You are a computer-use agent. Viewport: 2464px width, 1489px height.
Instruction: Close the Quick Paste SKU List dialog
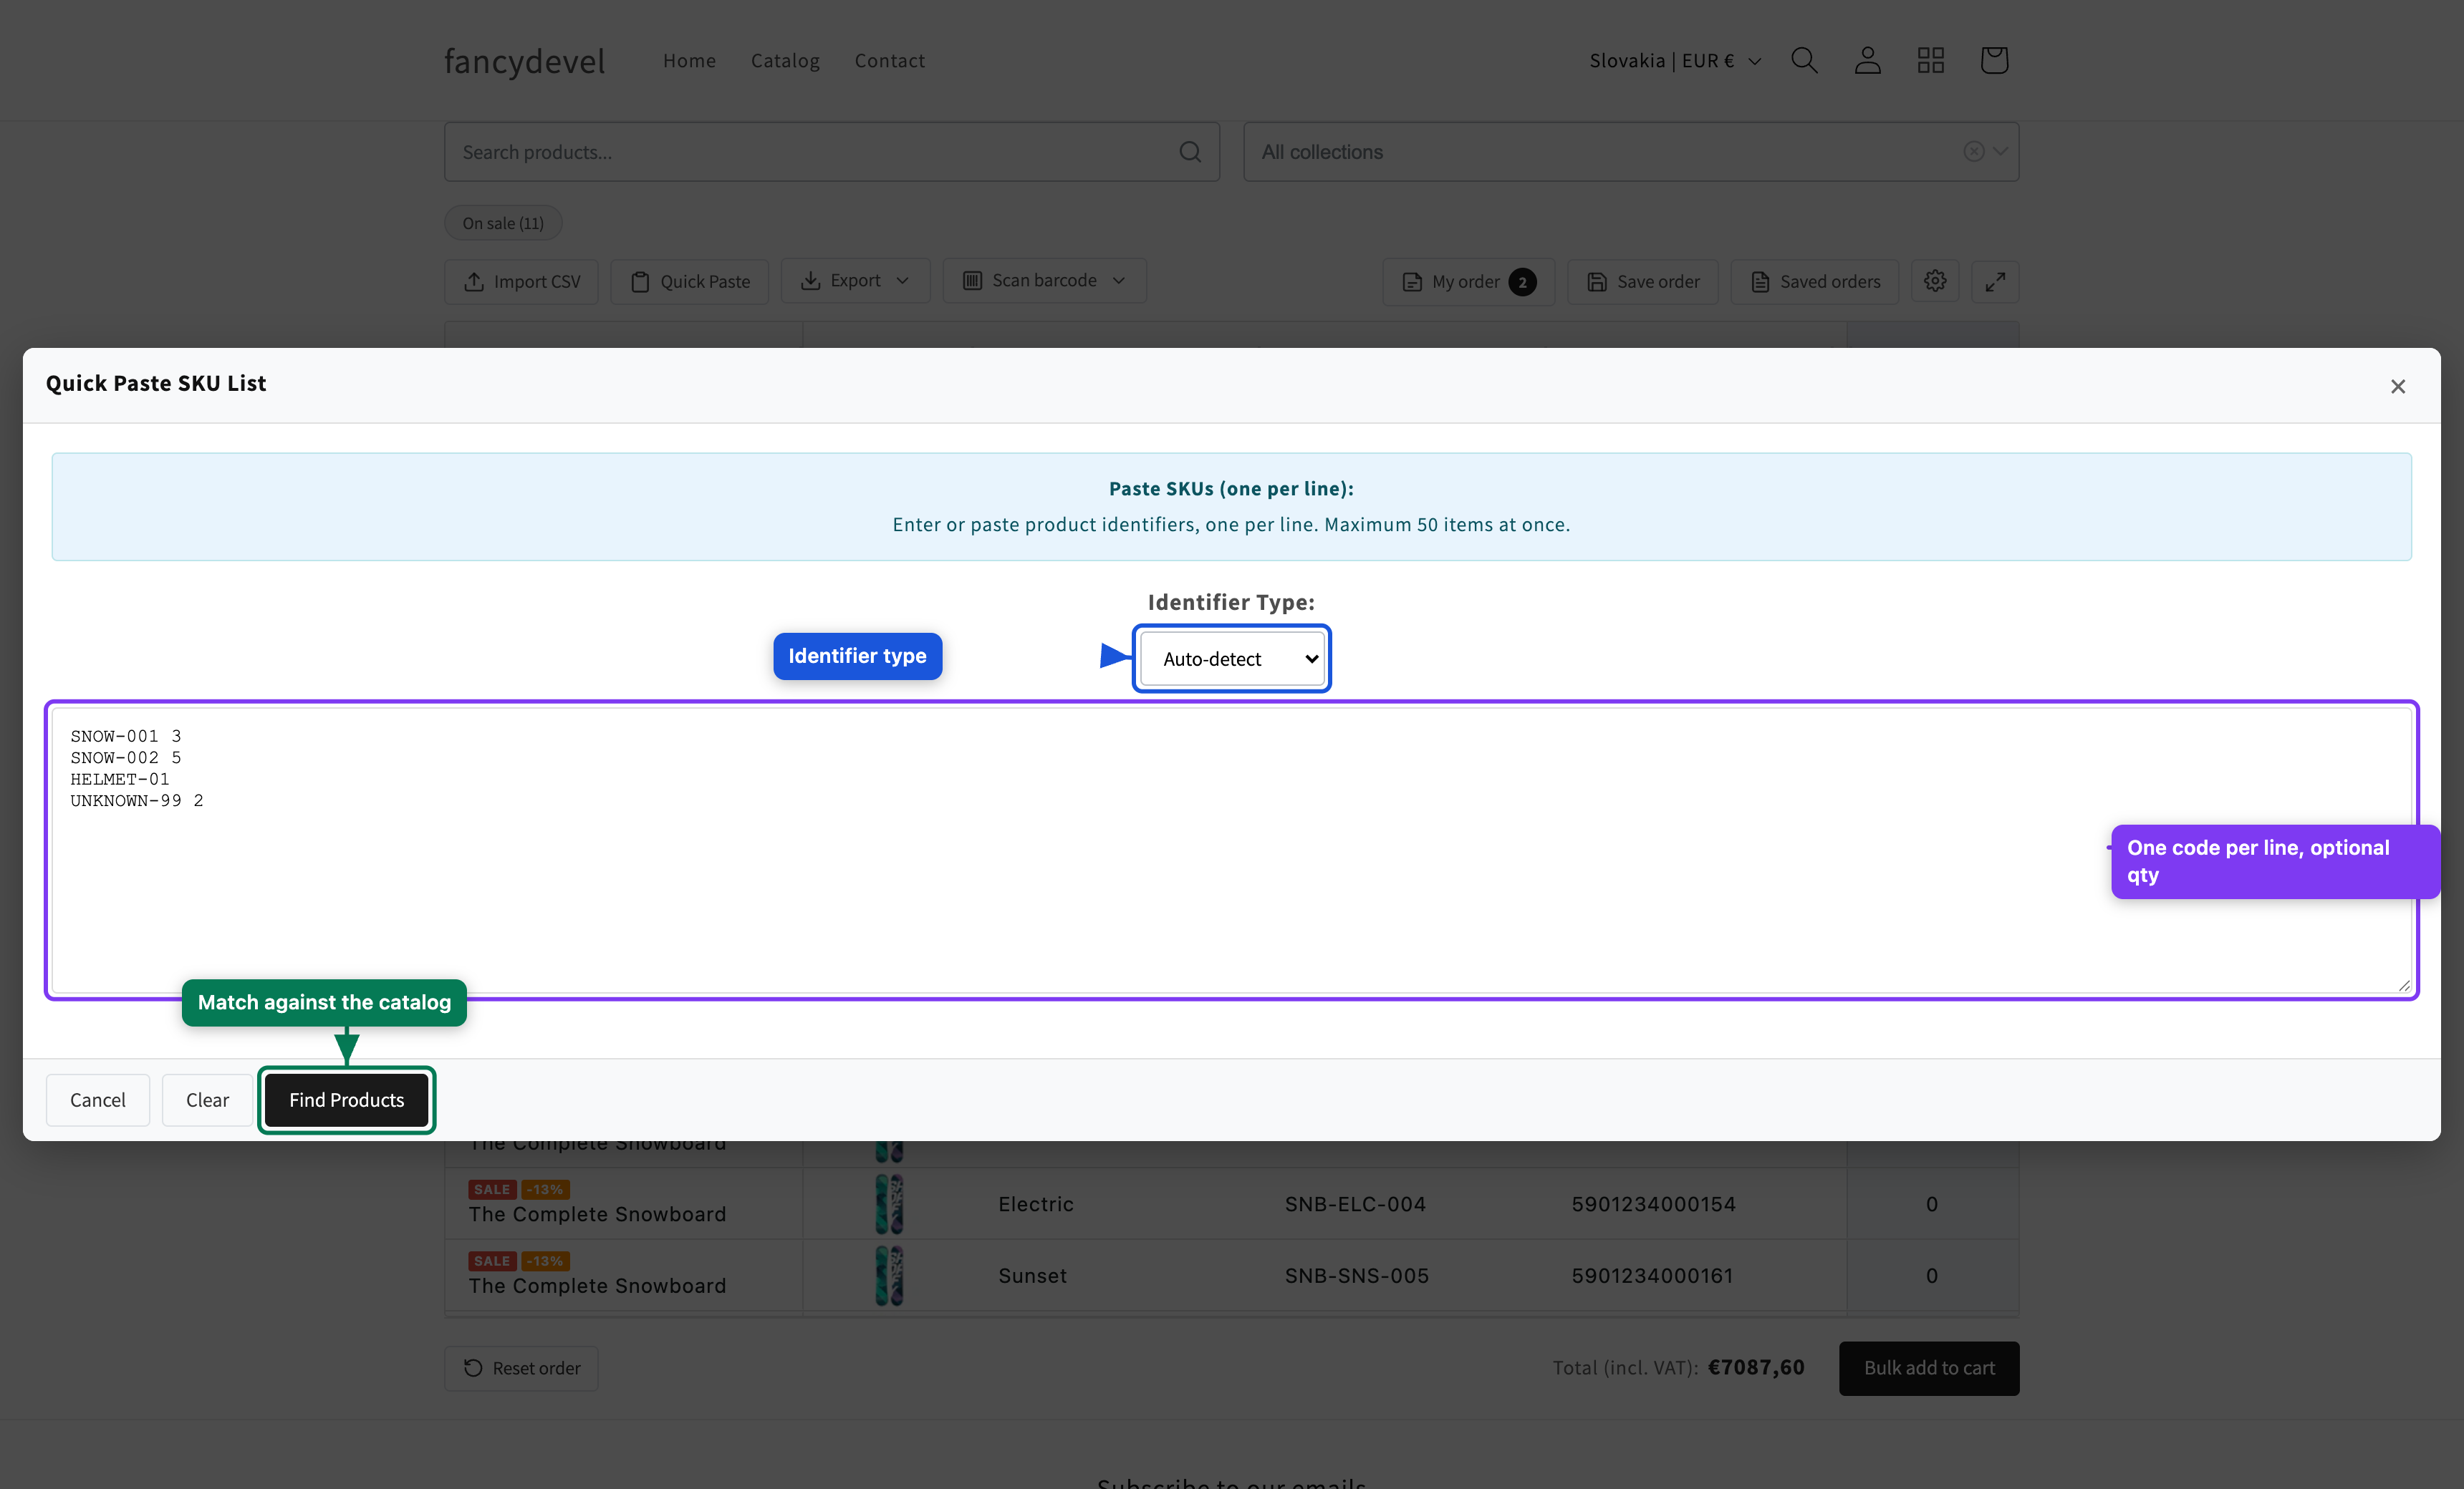(2397, 387)
